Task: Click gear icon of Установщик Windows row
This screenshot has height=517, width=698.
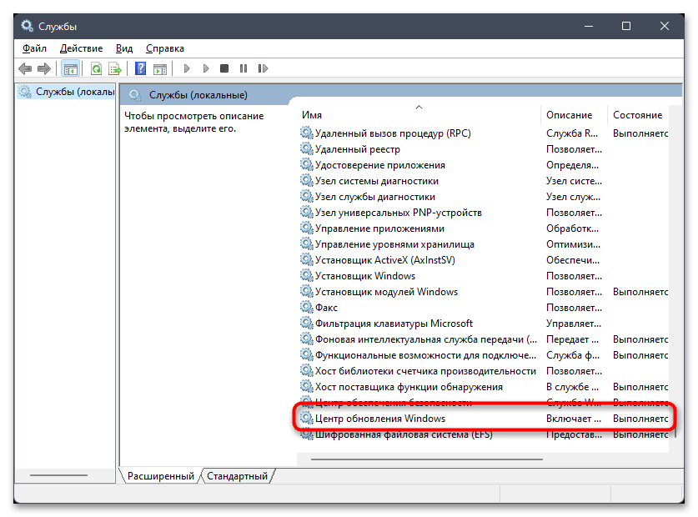Action: click(x=306, y=276)
